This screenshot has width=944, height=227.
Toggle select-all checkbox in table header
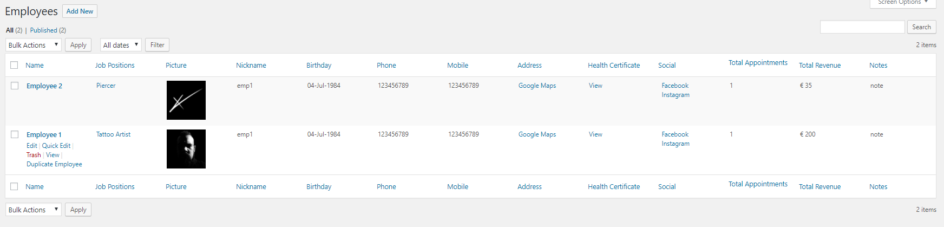[14, 65]
